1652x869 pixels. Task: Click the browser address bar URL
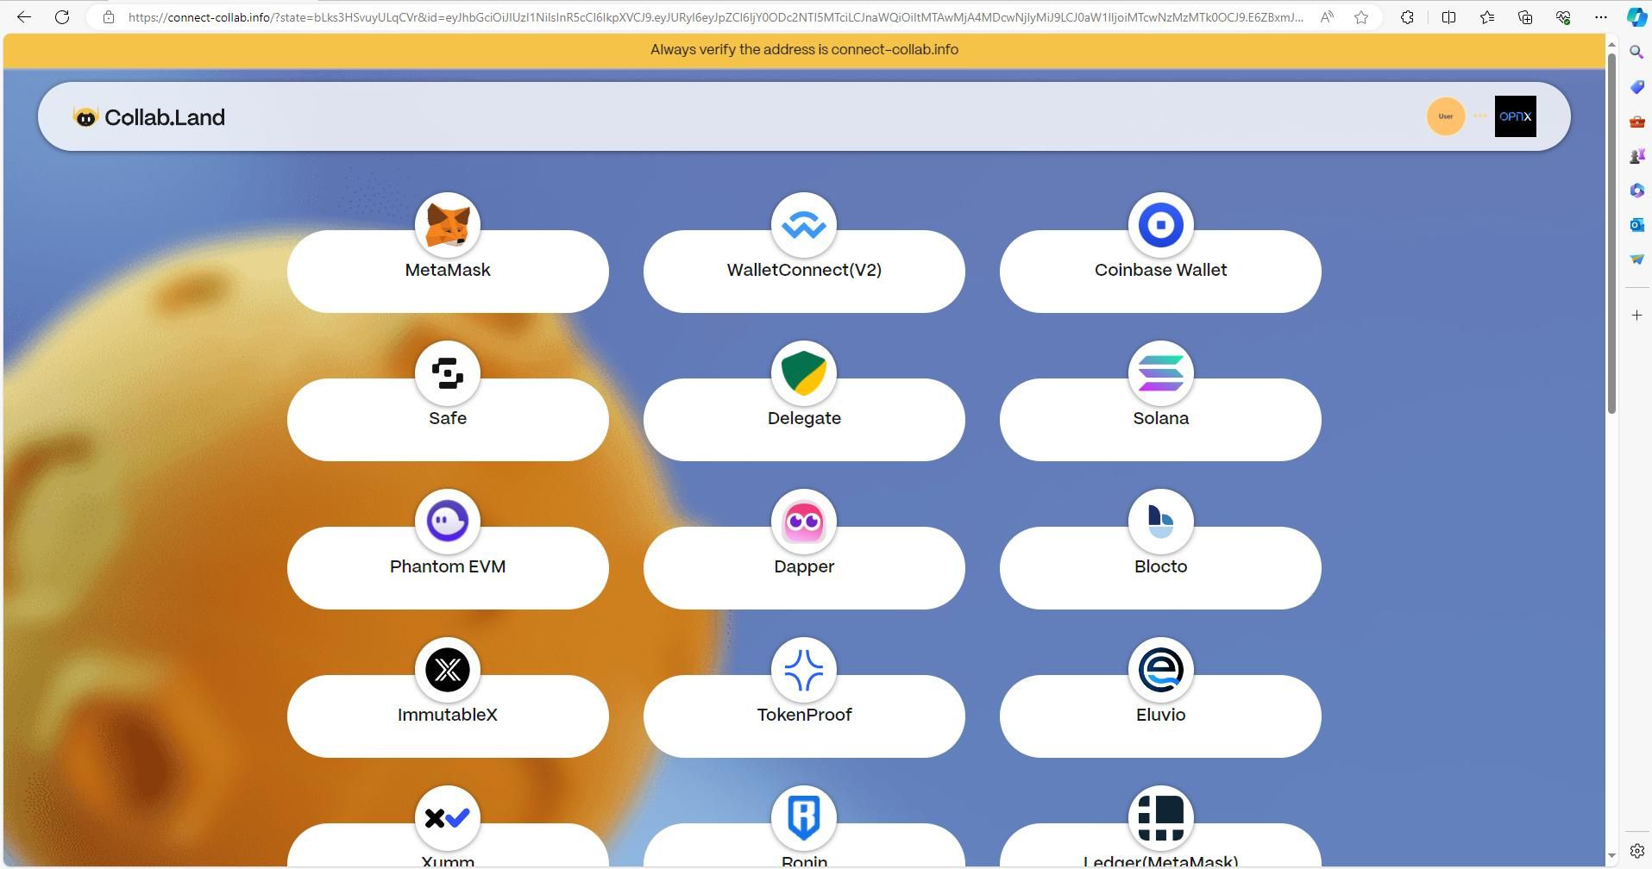click(x=716, y=17)
